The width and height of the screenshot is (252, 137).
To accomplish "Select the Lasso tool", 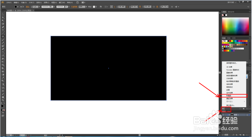I will click(3, 24).
